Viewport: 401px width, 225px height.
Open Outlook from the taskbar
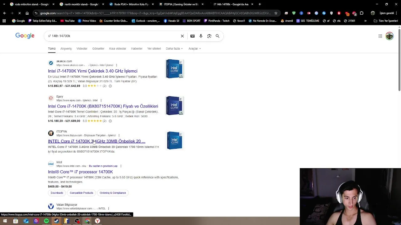pyautogui.click(x=26, y=221)
